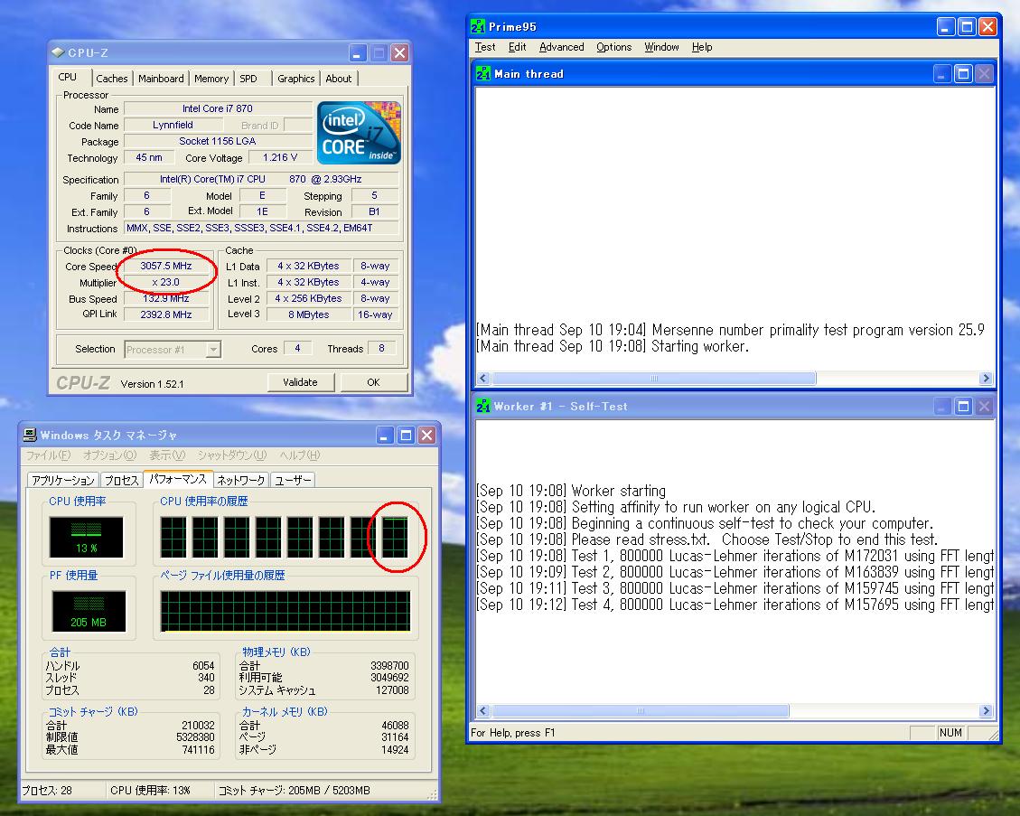
Task: Click the Level 3 cache value 8 MBytes
Action: click(x=308, y=314)
